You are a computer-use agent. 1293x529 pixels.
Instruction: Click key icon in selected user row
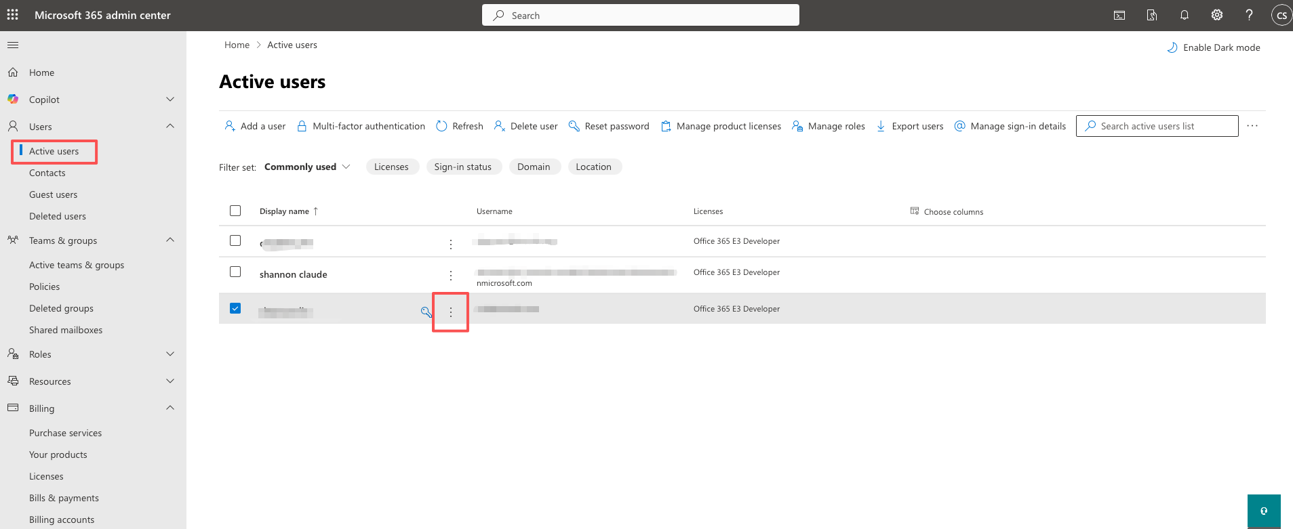click(x=426, y=312)
